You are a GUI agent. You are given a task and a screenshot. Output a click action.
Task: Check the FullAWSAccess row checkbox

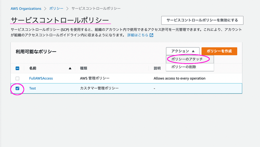(18, 79)
